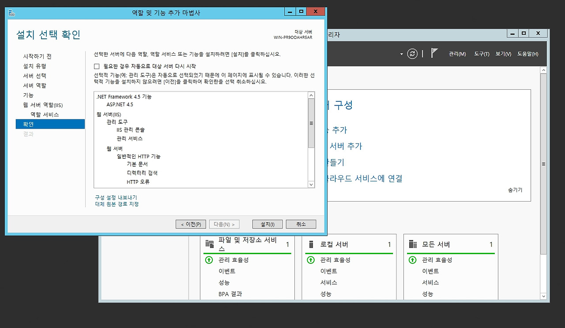
Task: Click the All Servers tile icon
Action: coord(413,244)
